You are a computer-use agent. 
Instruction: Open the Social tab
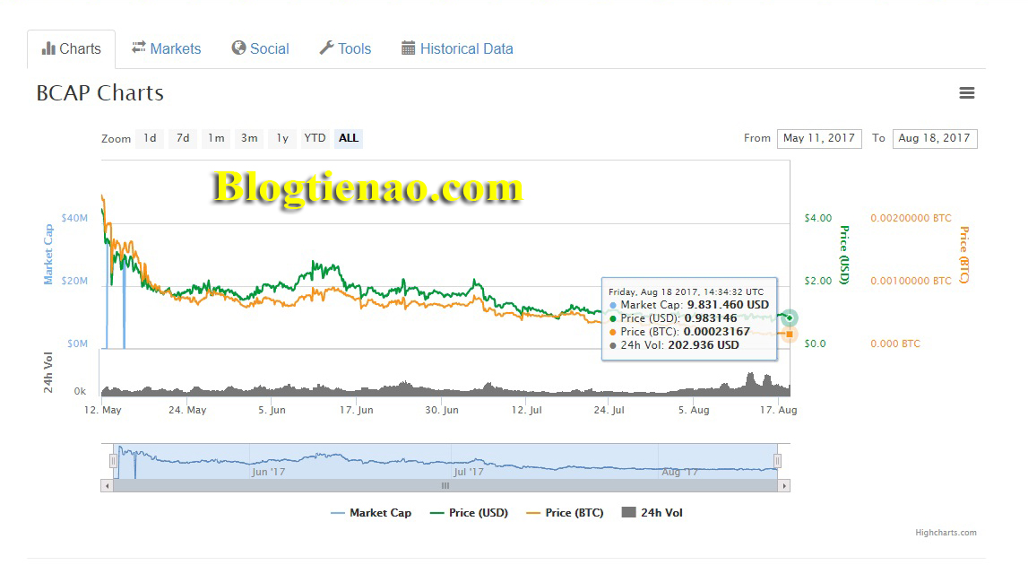click(260, 48)
